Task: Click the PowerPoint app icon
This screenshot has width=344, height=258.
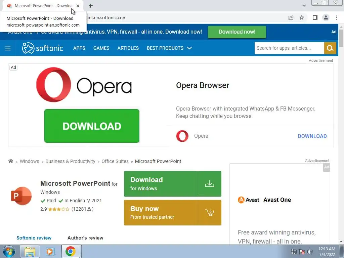Action: [x=21, y=196]
